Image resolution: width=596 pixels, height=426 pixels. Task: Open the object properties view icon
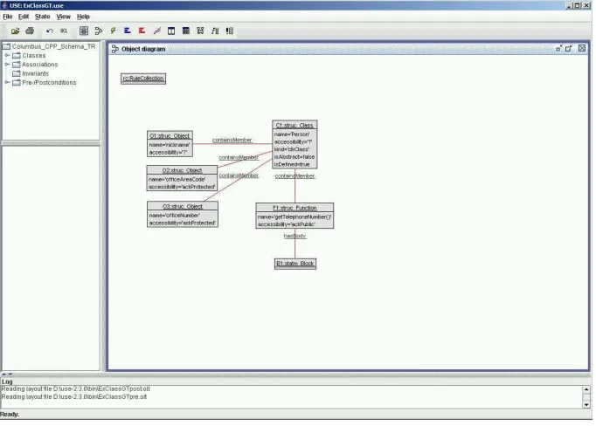171,31
